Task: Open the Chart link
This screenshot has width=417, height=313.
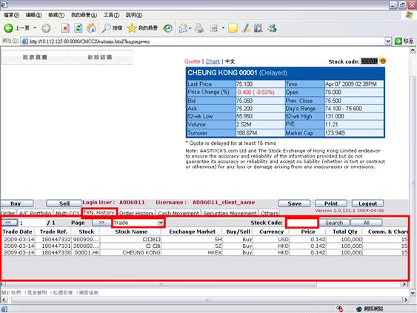Action: pos(213,61)
